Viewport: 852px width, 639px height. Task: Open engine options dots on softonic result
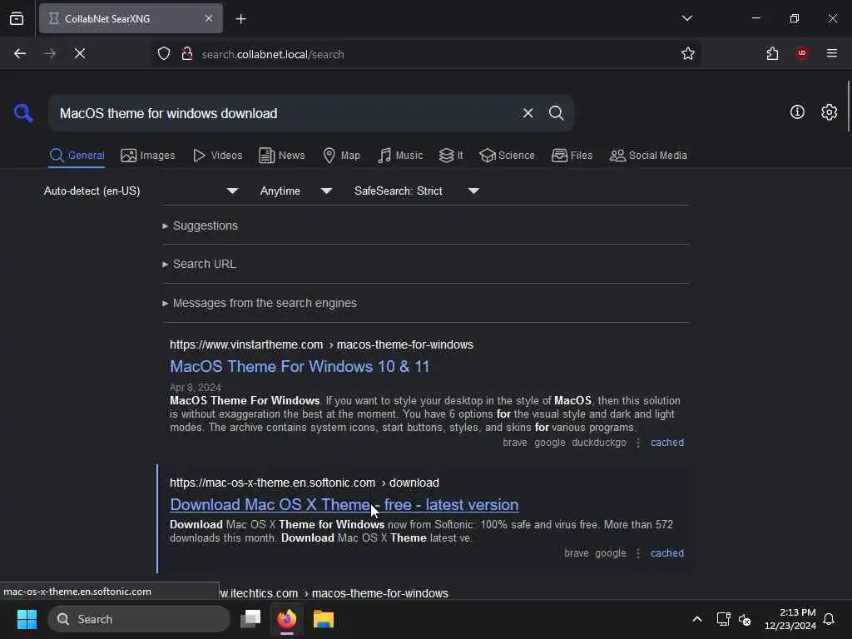coord(638,553)
